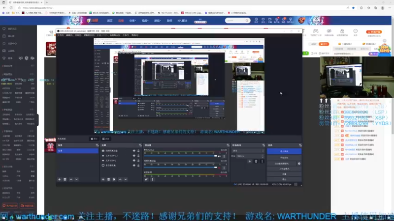Open source properties gear in Sources panel
This screenshot has width=394, height=221.
pyautogui.click(x=114, y=179)
